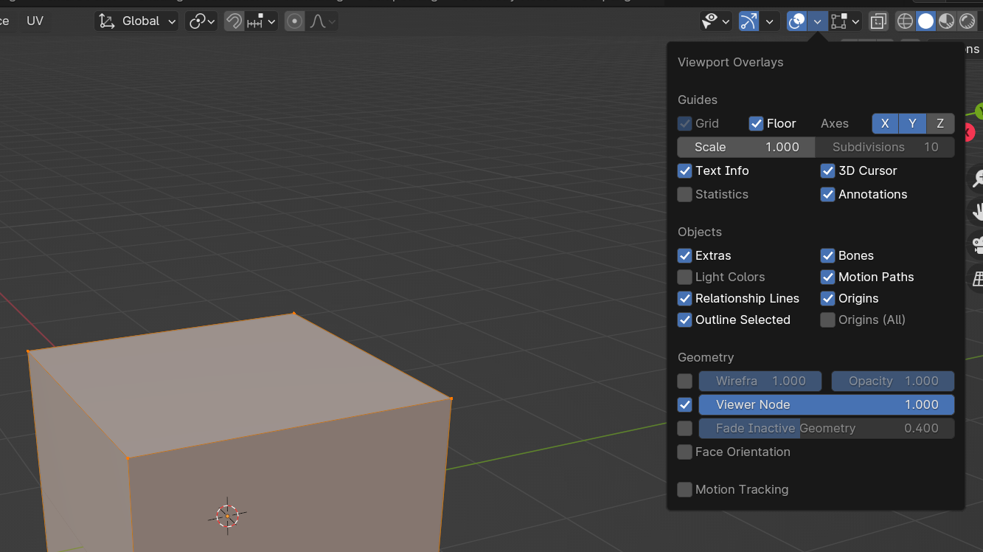Enable the Motion Tracking checkbox
Screen dimensions: 983x552
684,489
